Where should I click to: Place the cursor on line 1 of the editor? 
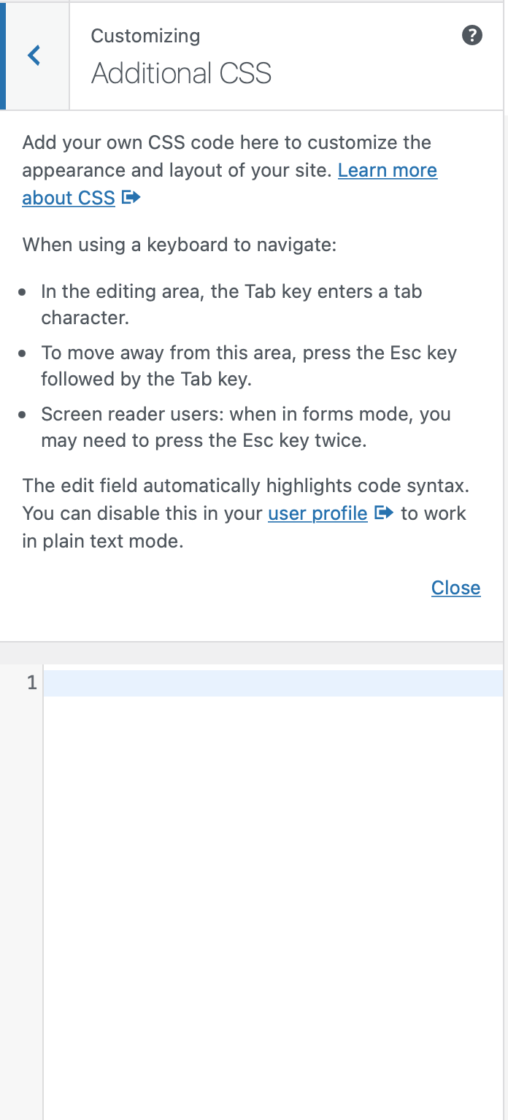(x=219, y=683)
